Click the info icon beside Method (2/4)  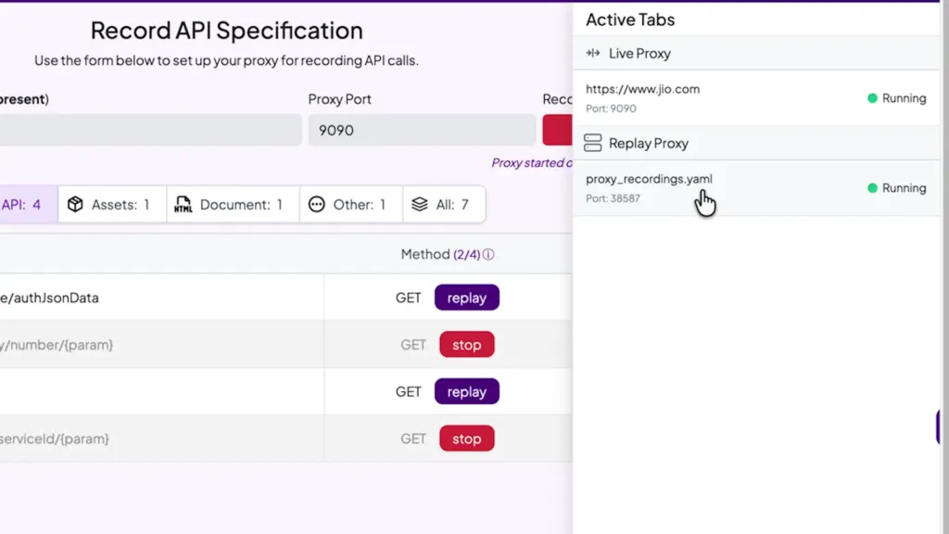coord(488,255)
